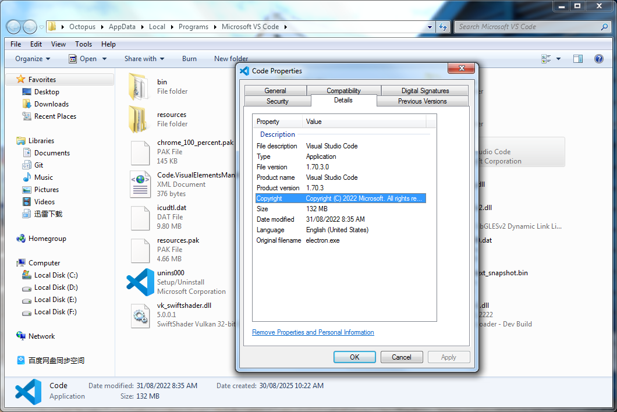The width and height of the screenshot is (617, 412).
Task: Open the change view dropdown arrow
Action: click(559, 59)
